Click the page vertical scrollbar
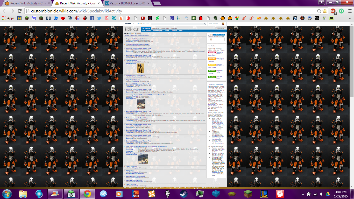The height and width of the screenshot is (199, 354). coord(352,62)
